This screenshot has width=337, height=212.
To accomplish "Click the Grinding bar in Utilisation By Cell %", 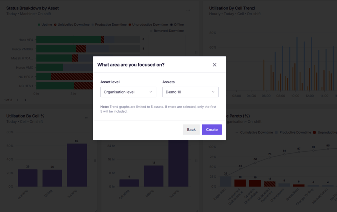I will click(x=28, y=178).
